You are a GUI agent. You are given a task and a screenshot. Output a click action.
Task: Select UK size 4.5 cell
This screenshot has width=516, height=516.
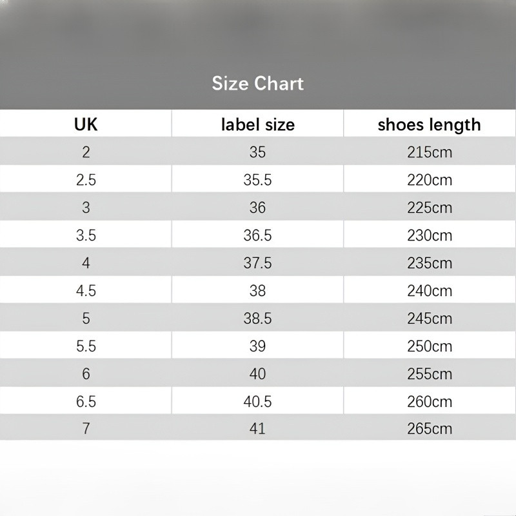click(86, 291)
